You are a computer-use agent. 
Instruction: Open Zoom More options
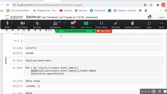tap(162, 25)
